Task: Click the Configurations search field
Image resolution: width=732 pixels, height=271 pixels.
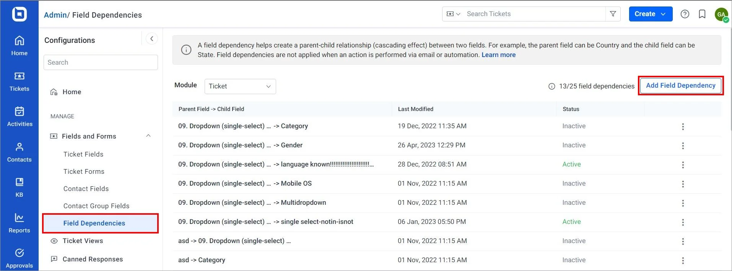Action: click(x=101, y=62)
